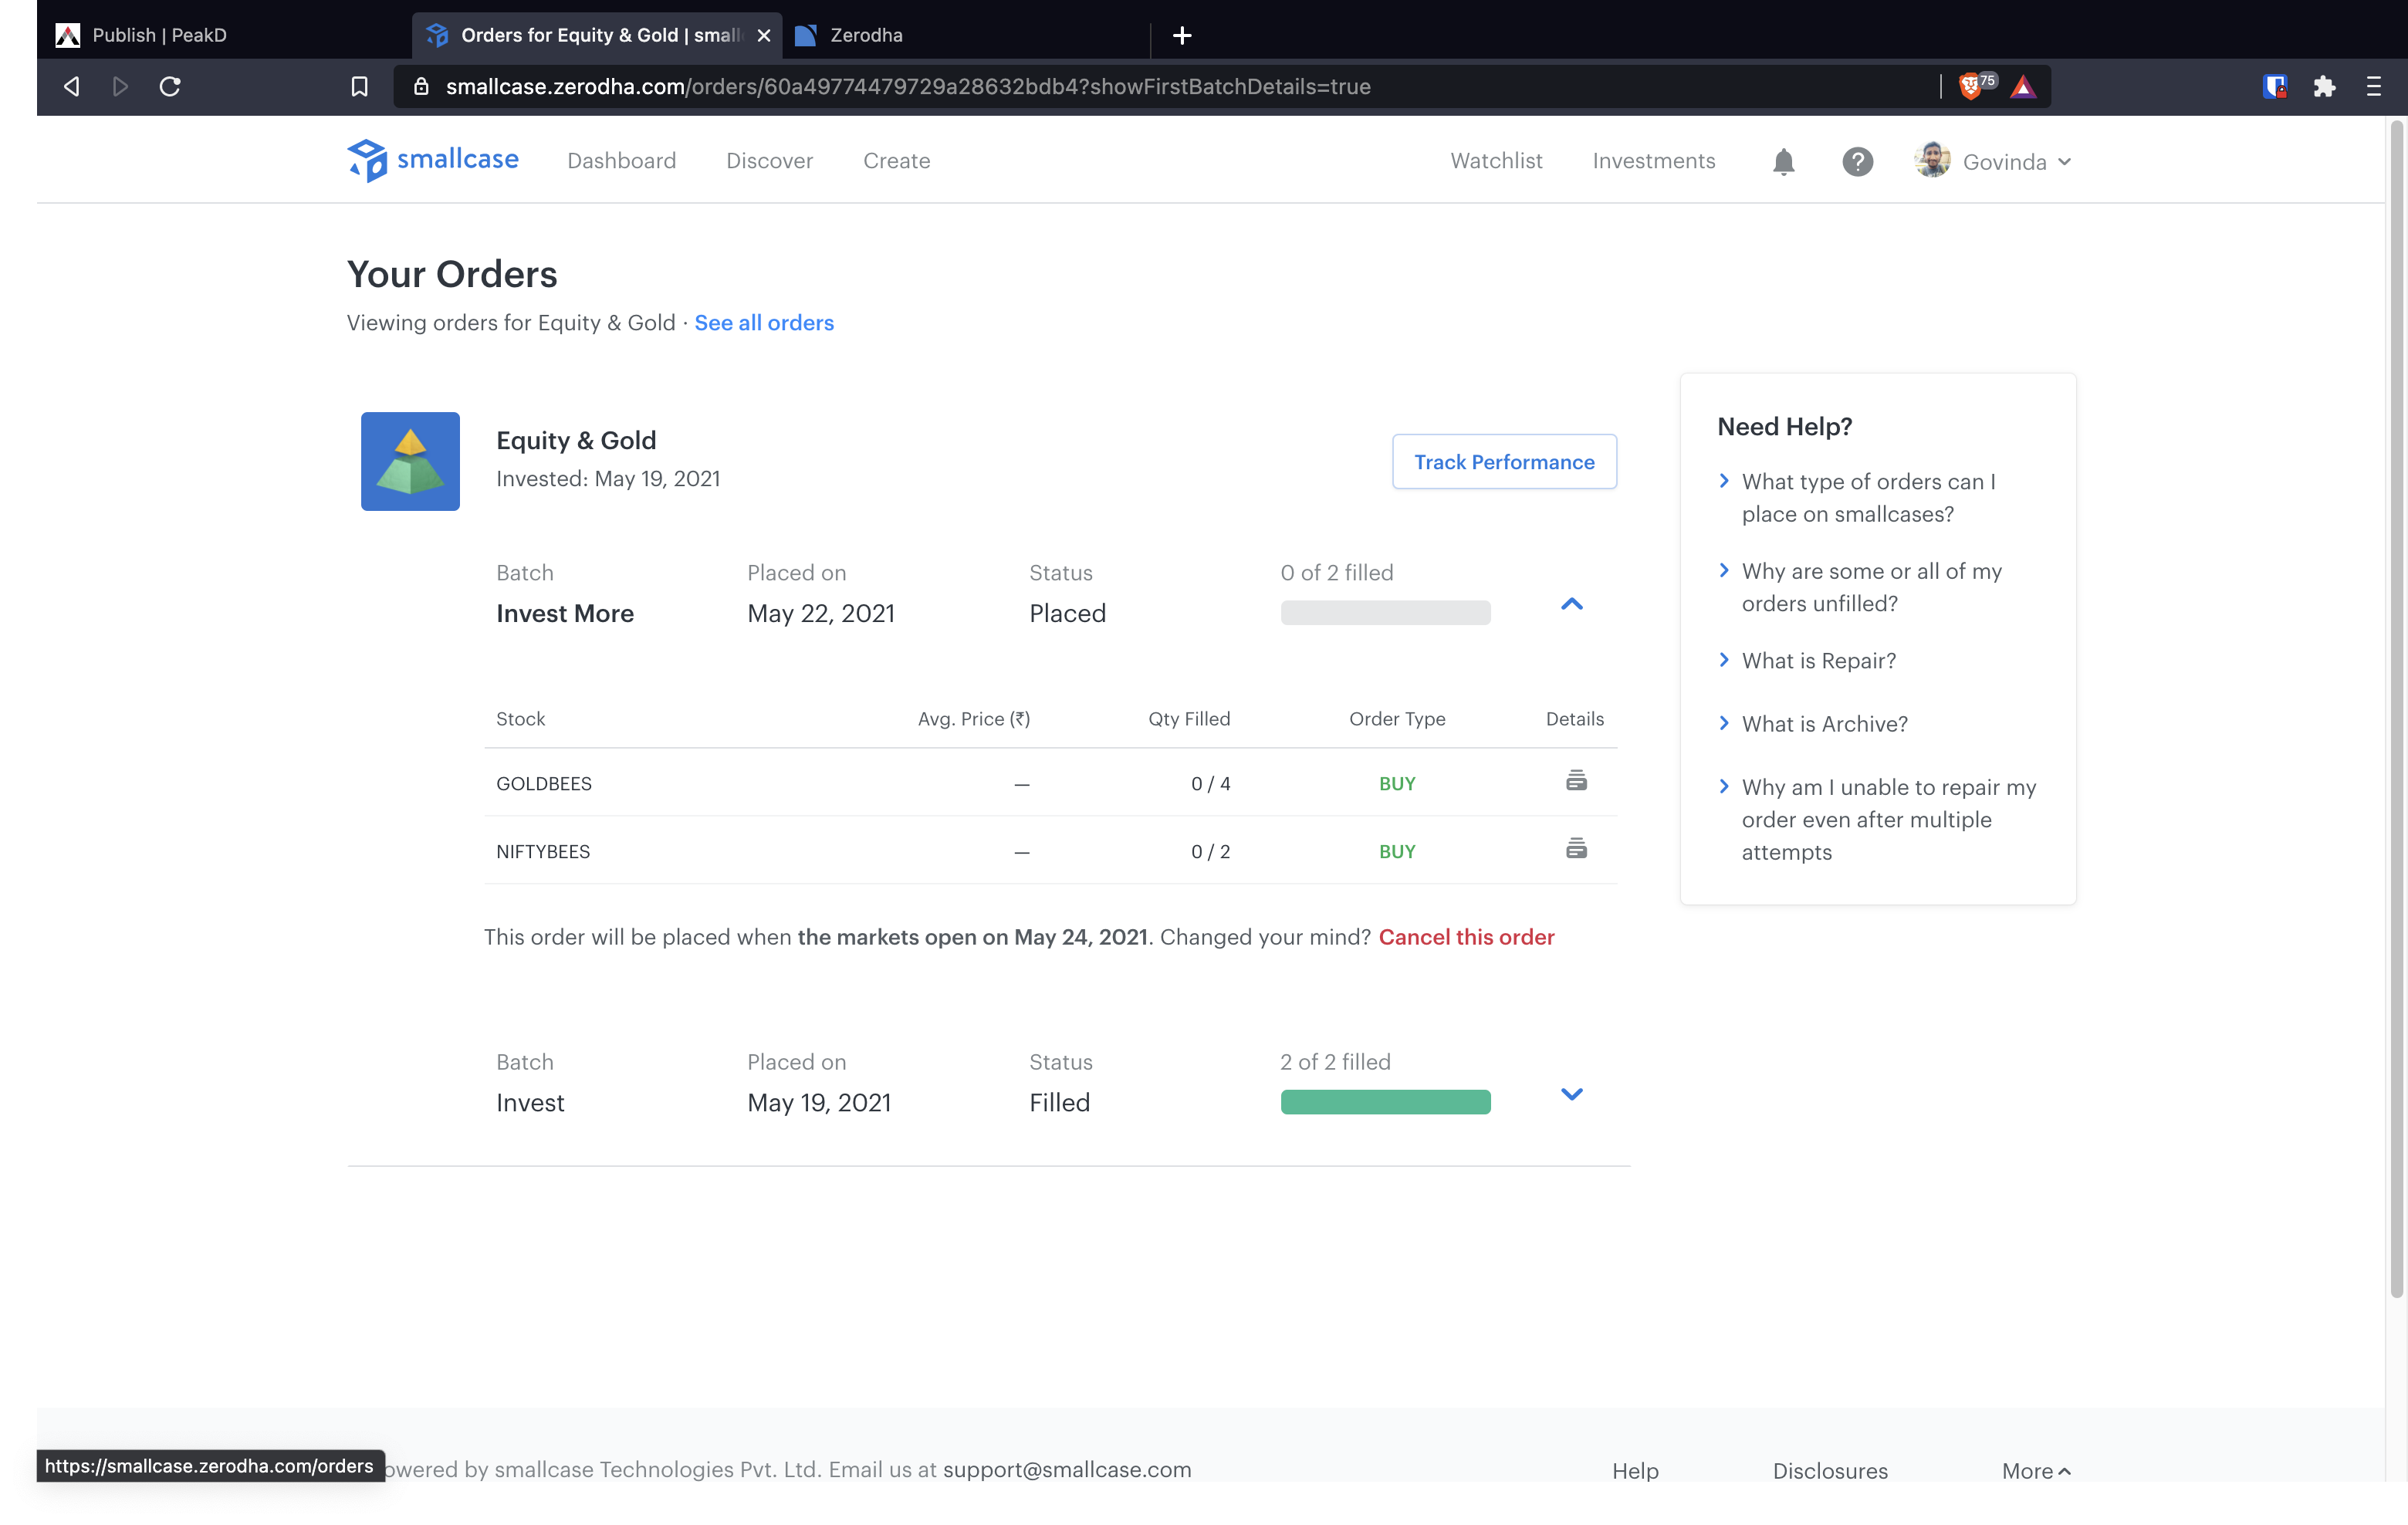Click the '0 / 2' quantity filled value

click(1210, 852)
